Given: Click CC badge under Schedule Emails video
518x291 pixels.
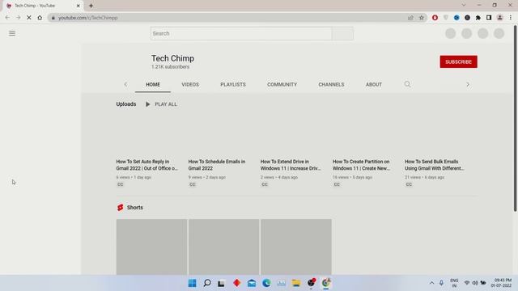Looking at the screenshot, I should tap(193, 184).
